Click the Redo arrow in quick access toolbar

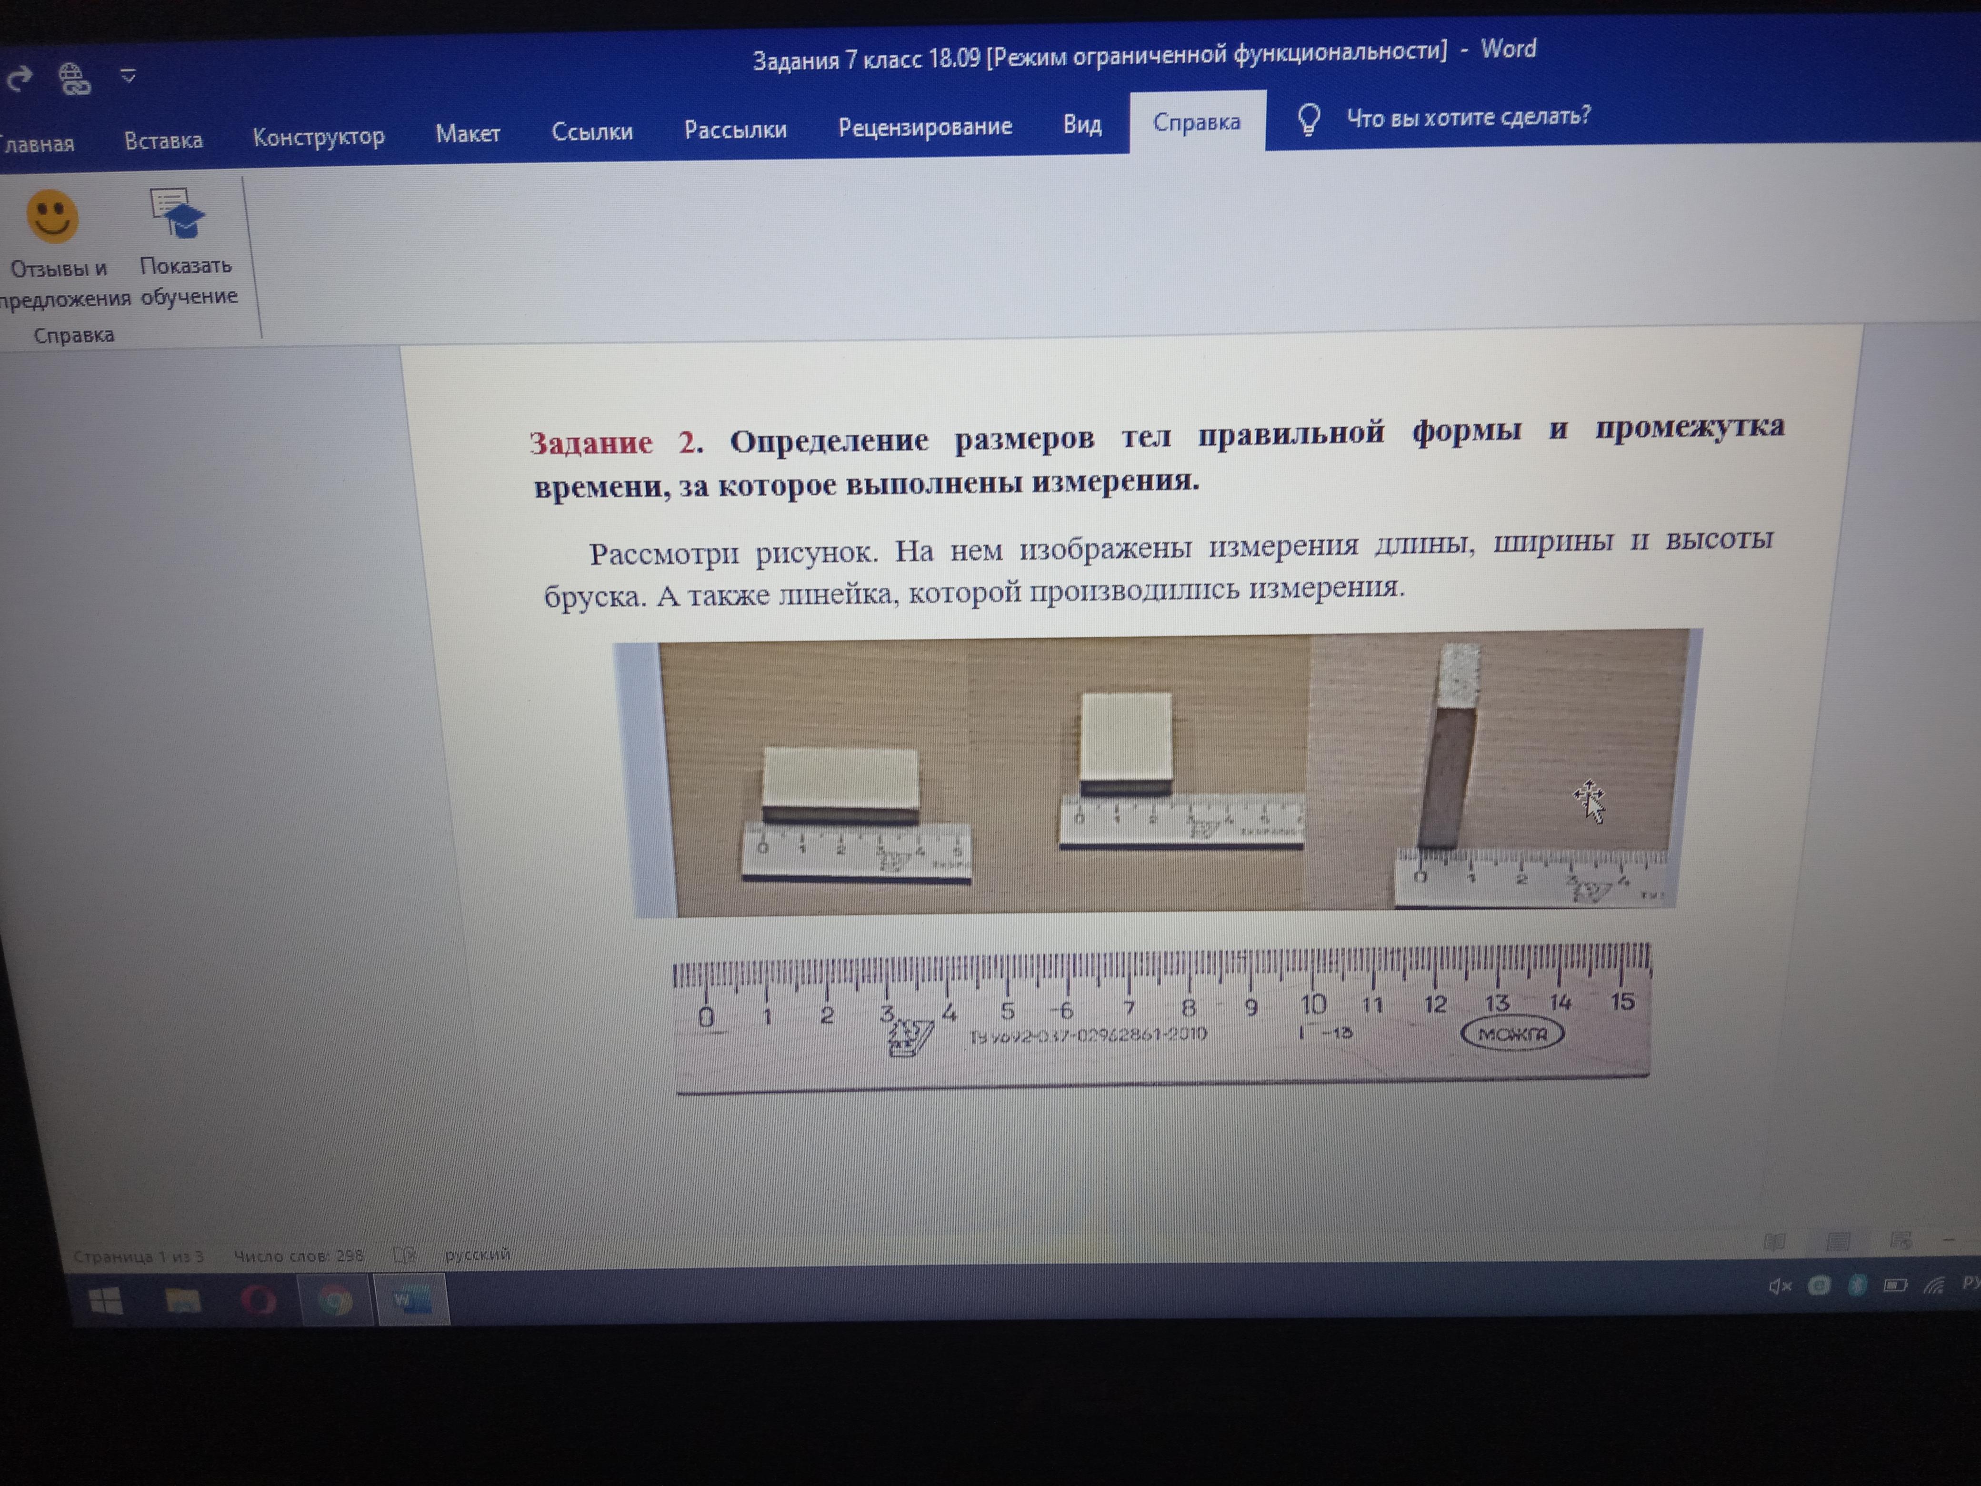pyautogui.click(x=20, y=79)
